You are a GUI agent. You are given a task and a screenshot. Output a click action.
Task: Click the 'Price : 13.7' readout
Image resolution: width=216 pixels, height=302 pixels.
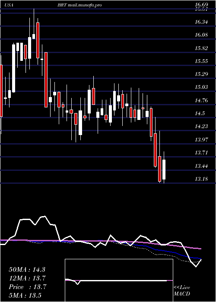click(27, 287)
